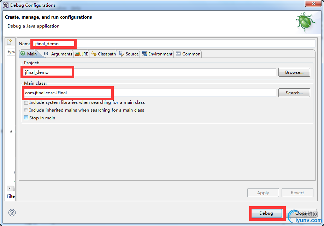The width and height of the screenshot is (324, 226).
Task: Click the Debug Configurations title icon
Action: coord(6,5)
